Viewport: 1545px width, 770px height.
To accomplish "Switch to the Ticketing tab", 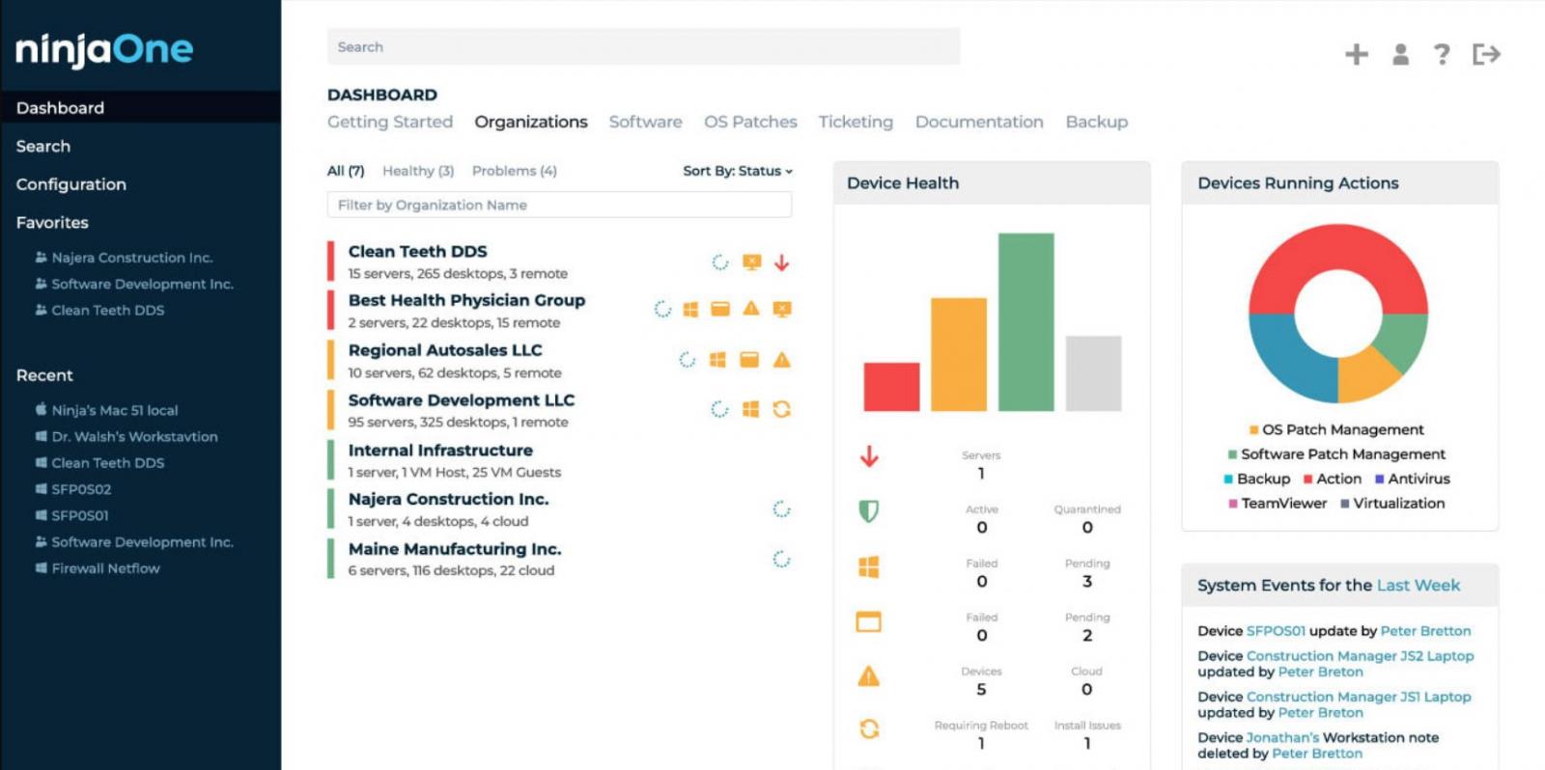I will click(x=856, y=122).
